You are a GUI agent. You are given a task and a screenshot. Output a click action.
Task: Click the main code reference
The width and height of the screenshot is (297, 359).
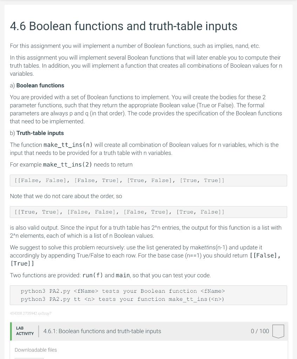122,275
